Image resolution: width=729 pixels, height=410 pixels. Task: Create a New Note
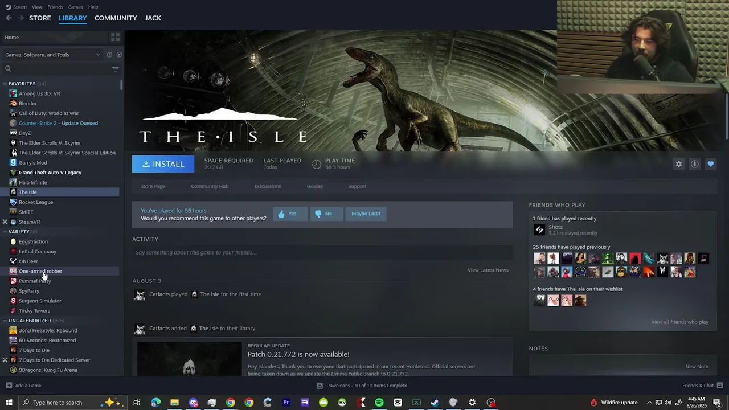[697, 367]
